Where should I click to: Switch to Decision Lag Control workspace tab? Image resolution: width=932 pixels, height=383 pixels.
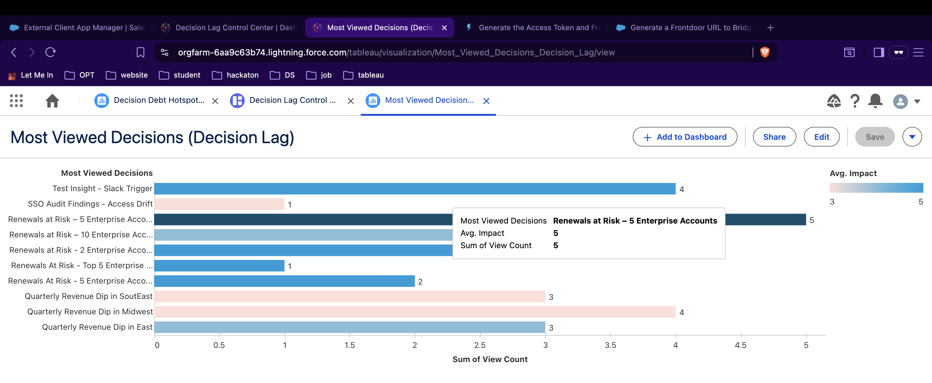tap(292, 100)
